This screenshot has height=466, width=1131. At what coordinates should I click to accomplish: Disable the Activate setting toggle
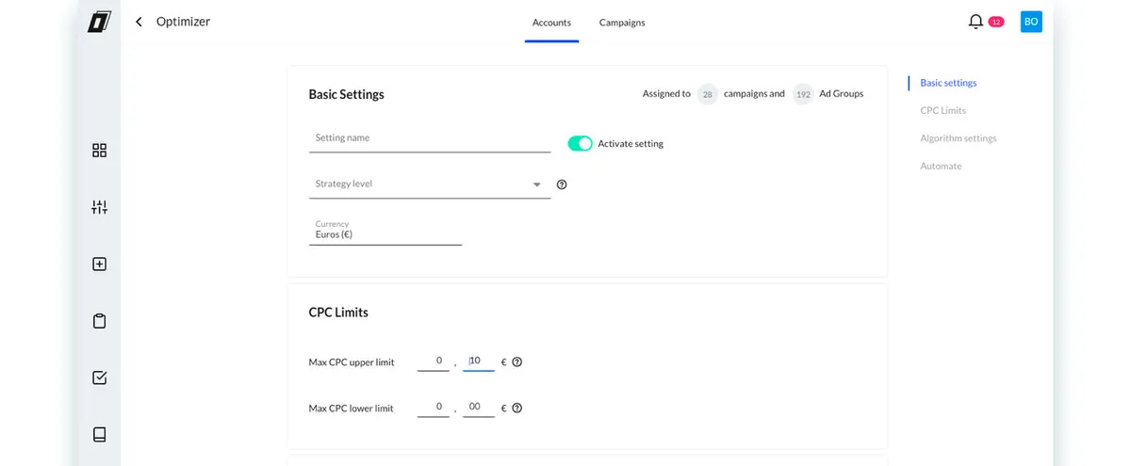[580, 143]
